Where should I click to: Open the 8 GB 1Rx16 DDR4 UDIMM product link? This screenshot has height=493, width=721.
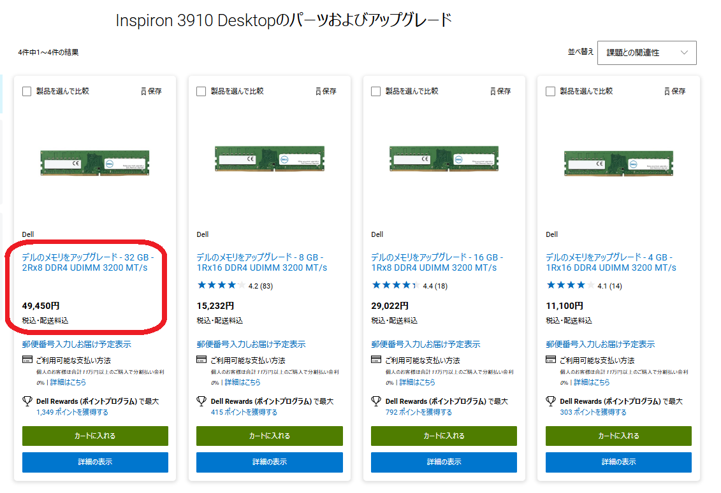[x=261, y=262]
